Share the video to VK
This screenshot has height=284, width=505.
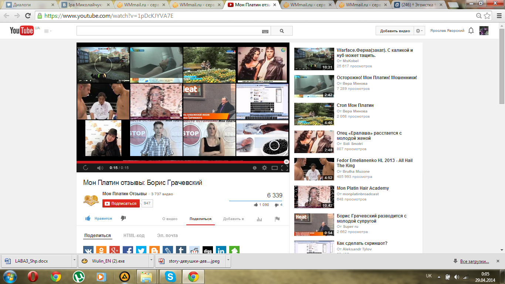[x=88, y=250]
